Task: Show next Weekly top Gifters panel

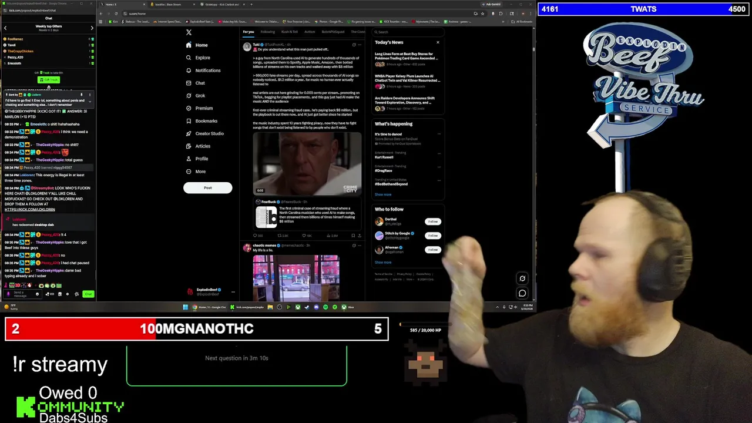Action: point(92,28)
